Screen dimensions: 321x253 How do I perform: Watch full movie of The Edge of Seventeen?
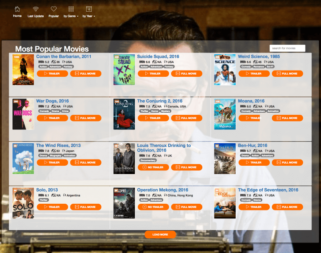click(287, 207)
